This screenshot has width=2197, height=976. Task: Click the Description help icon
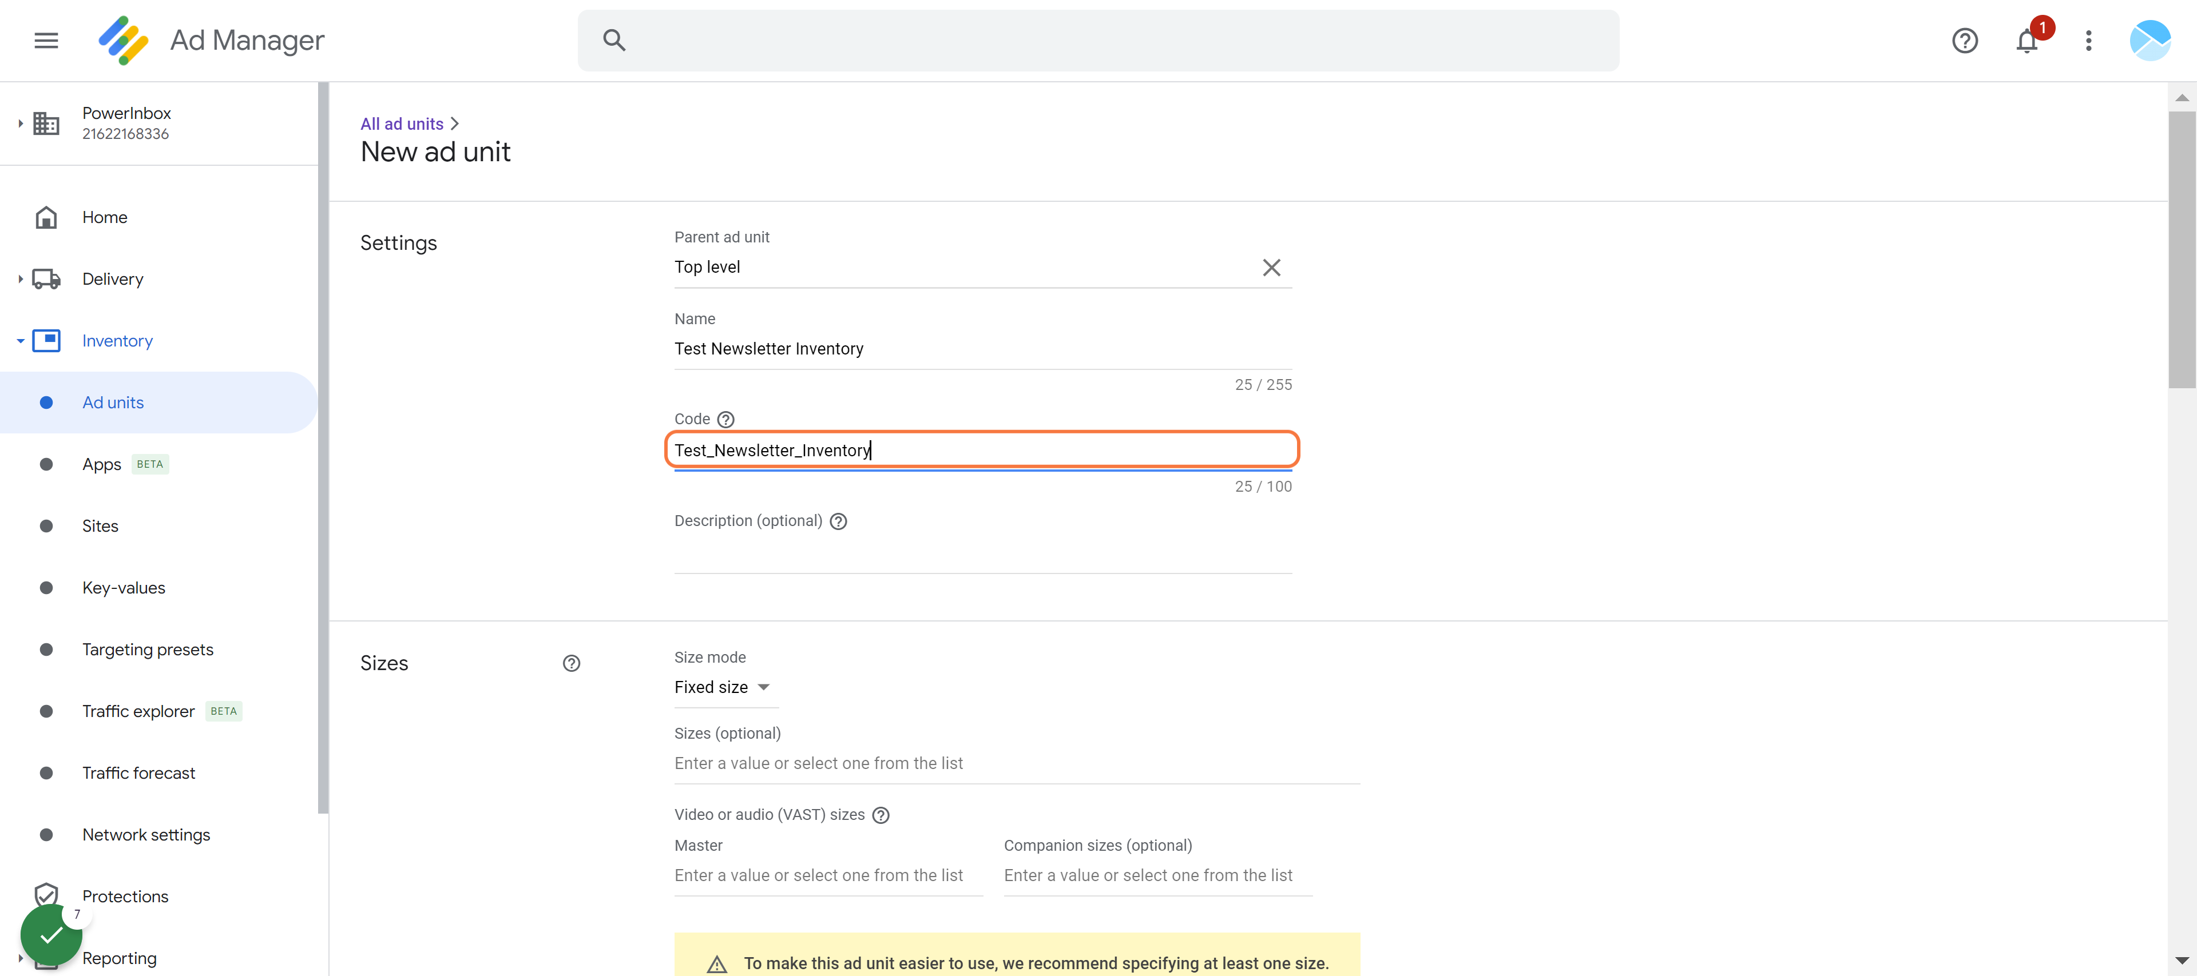[x=838, y=521]
